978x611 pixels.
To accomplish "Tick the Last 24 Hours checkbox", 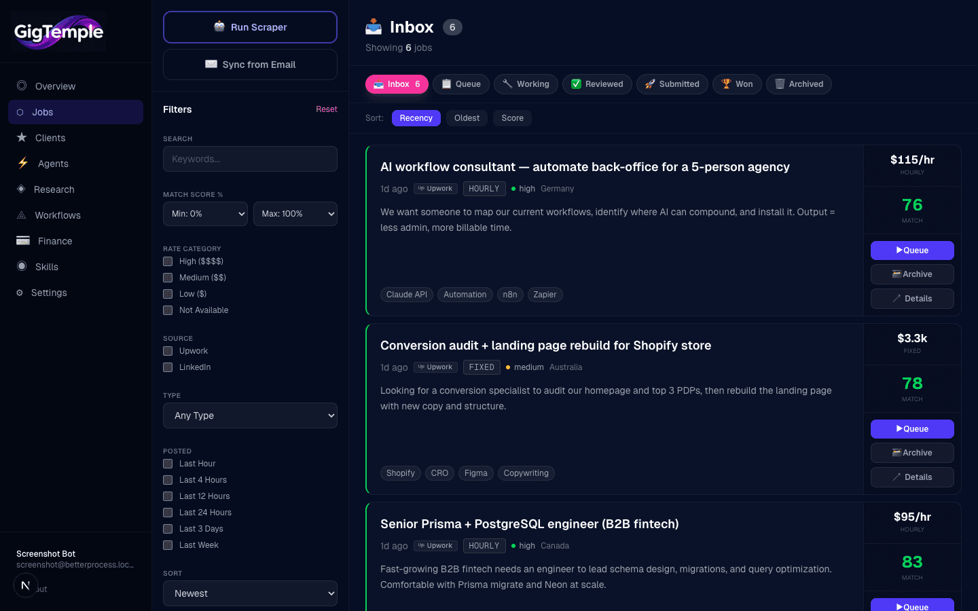I will 168,513.
